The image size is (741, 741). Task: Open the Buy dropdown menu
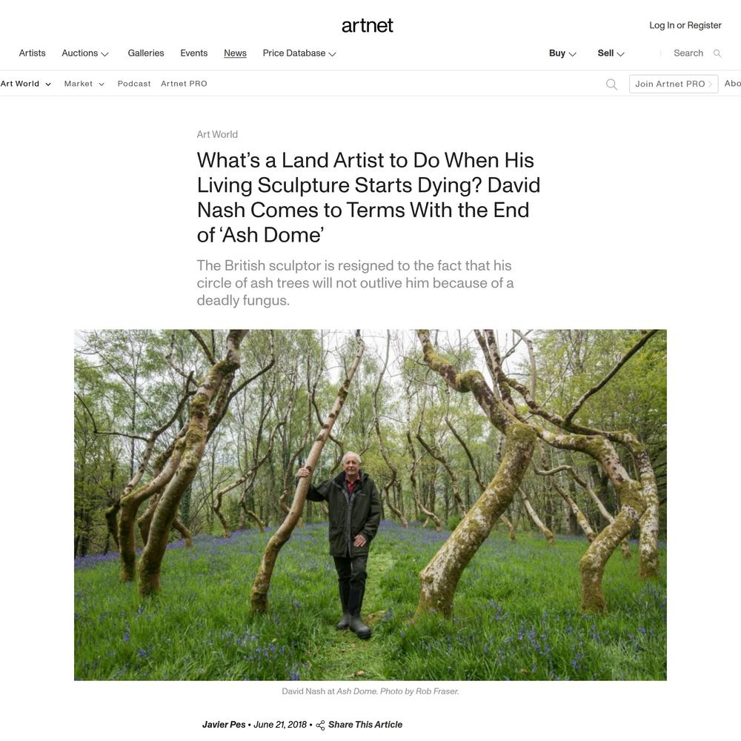[562, 53]
